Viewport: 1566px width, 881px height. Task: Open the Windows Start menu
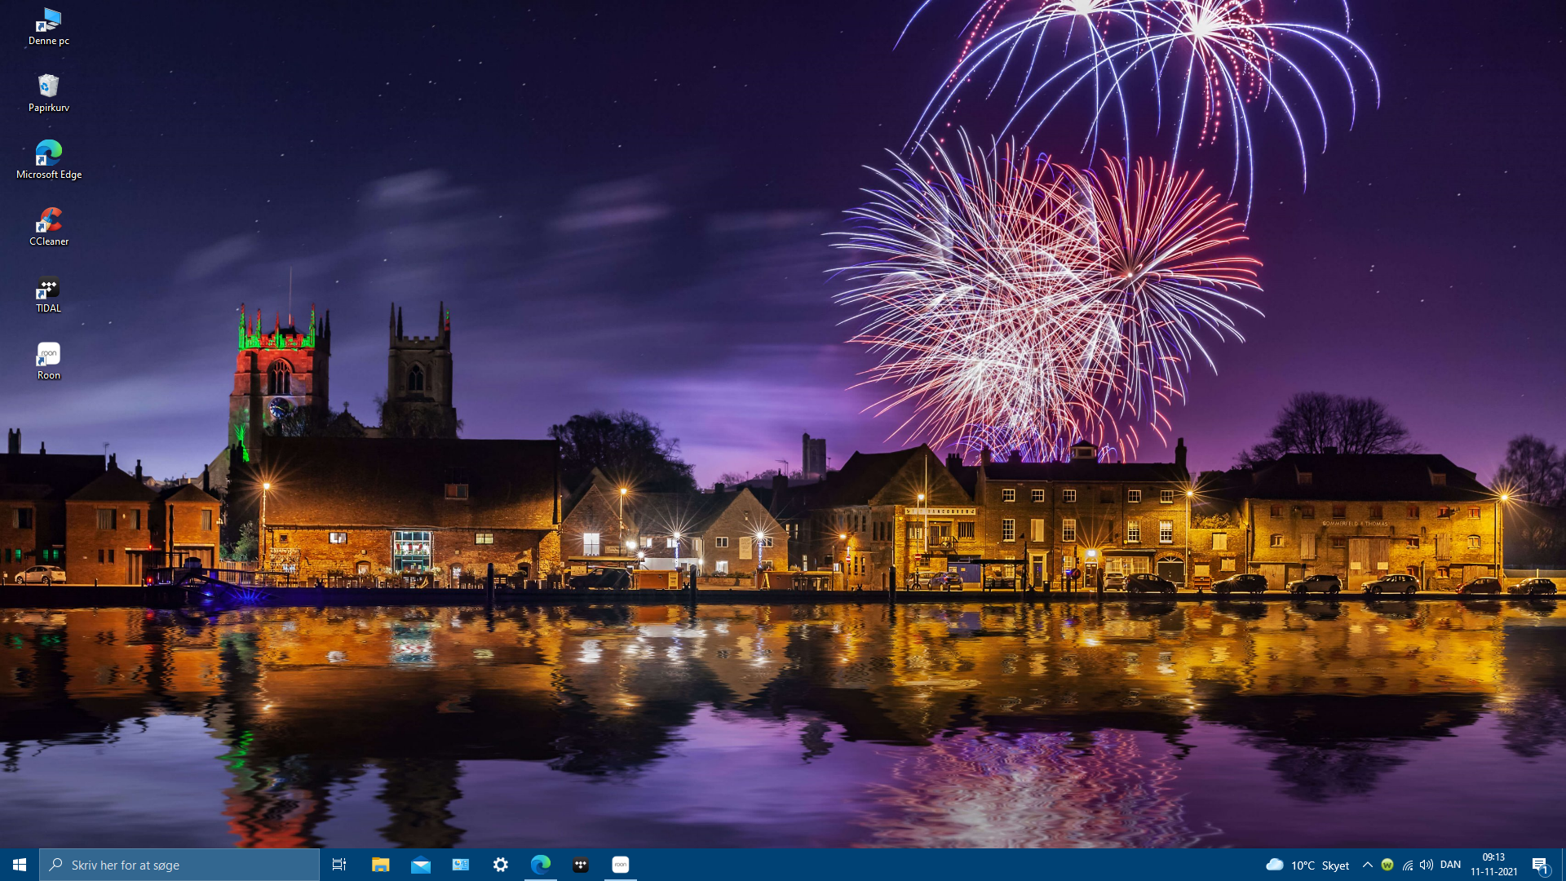(20, 865)
